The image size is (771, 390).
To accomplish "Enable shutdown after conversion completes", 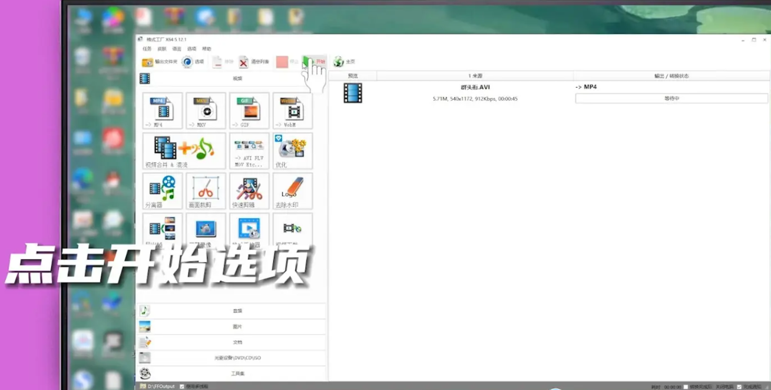I will [685, 386].
